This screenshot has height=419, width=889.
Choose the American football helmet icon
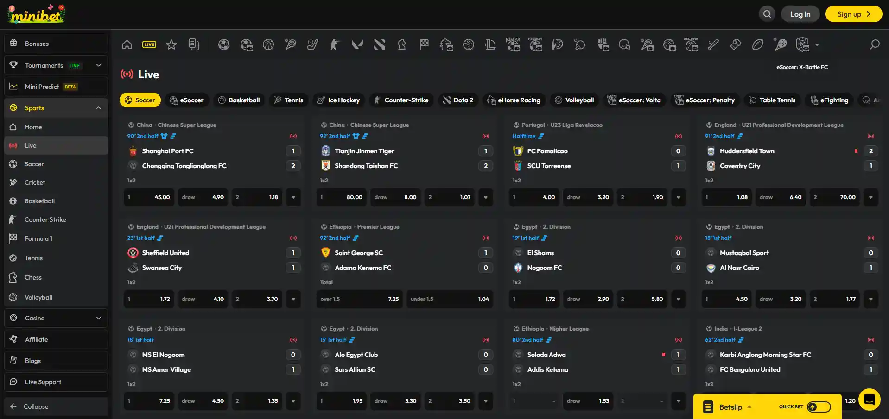tap(624, 44)
